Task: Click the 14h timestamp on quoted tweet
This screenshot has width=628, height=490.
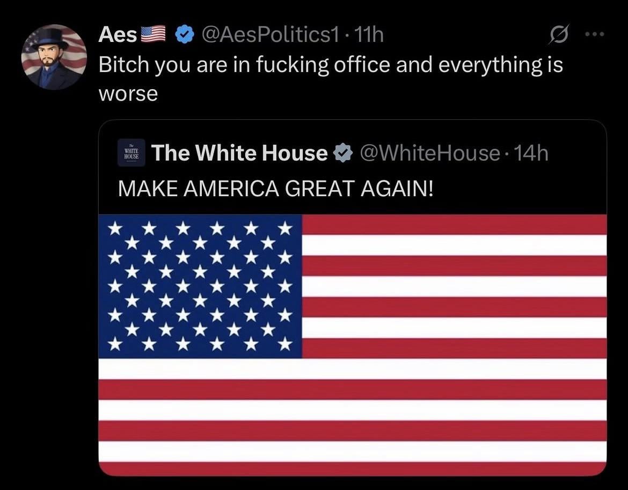Action: pyautogui.click(x=531, y=154)
